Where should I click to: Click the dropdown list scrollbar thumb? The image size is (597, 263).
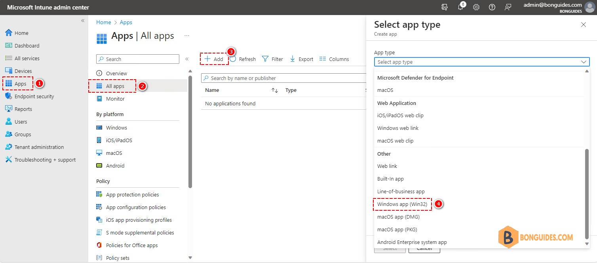(x=587, y=194)
